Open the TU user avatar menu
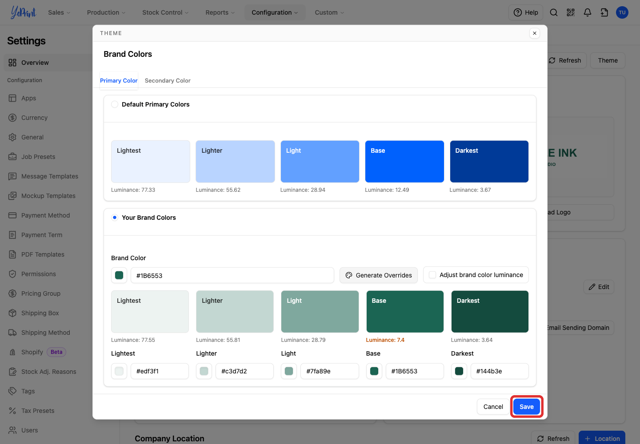 pyautogui.click(x=622, y=12)
